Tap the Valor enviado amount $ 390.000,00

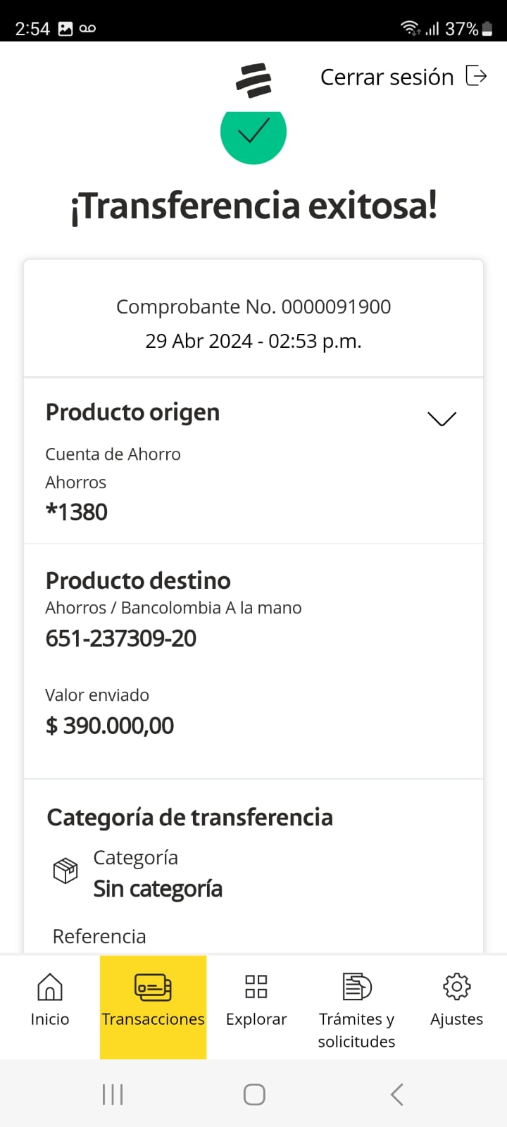click(x=110, y=726)
